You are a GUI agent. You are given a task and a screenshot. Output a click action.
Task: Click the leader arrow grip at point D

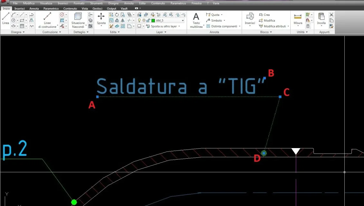(264, 153)
